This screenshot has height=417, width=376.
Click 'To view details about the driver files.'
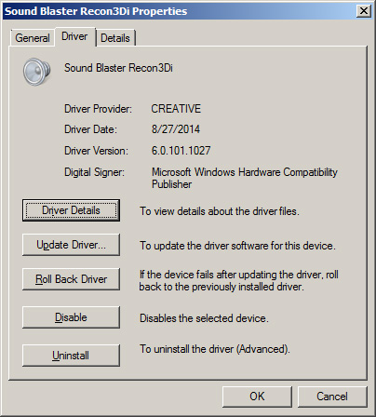(x=220, y=211)
